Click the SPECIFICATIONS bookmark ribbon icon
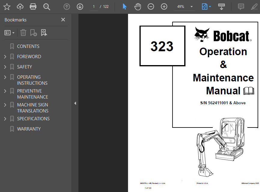The width and height of the screenshot is (260, 192). tap(12, 119)
